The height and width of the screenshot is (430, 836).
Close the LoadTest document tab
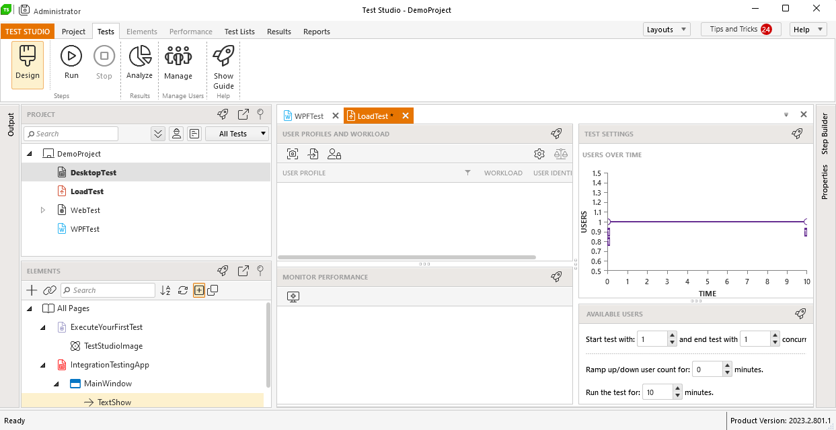(x=406, y=116)
